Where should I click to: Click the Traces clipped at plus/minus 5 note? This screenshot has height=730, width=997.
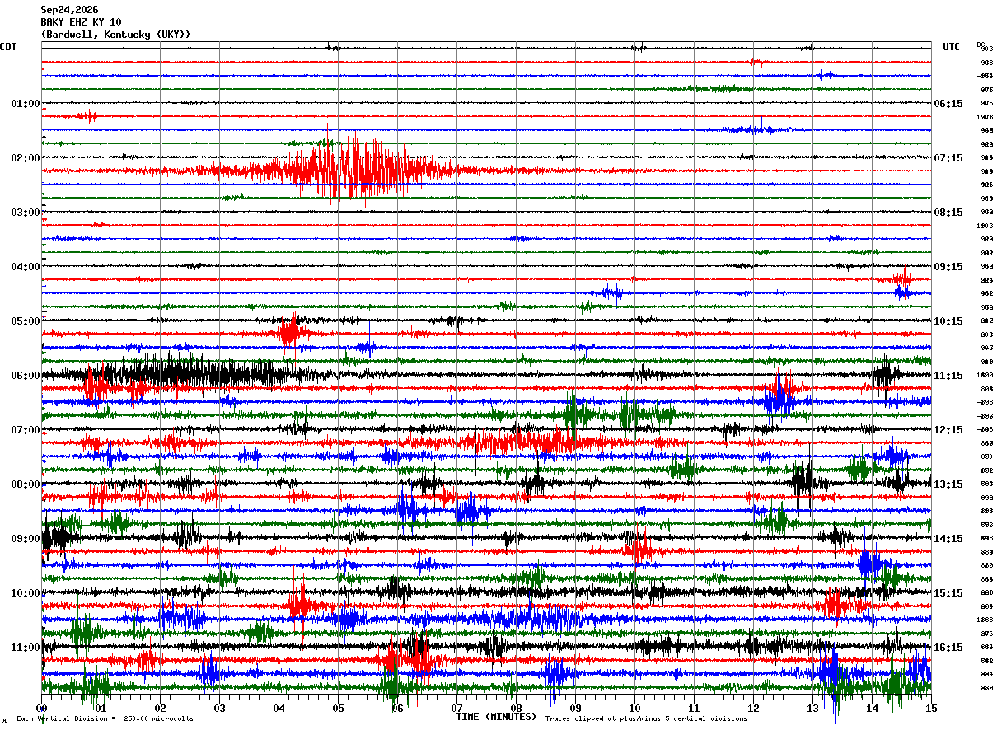[646, 718]
